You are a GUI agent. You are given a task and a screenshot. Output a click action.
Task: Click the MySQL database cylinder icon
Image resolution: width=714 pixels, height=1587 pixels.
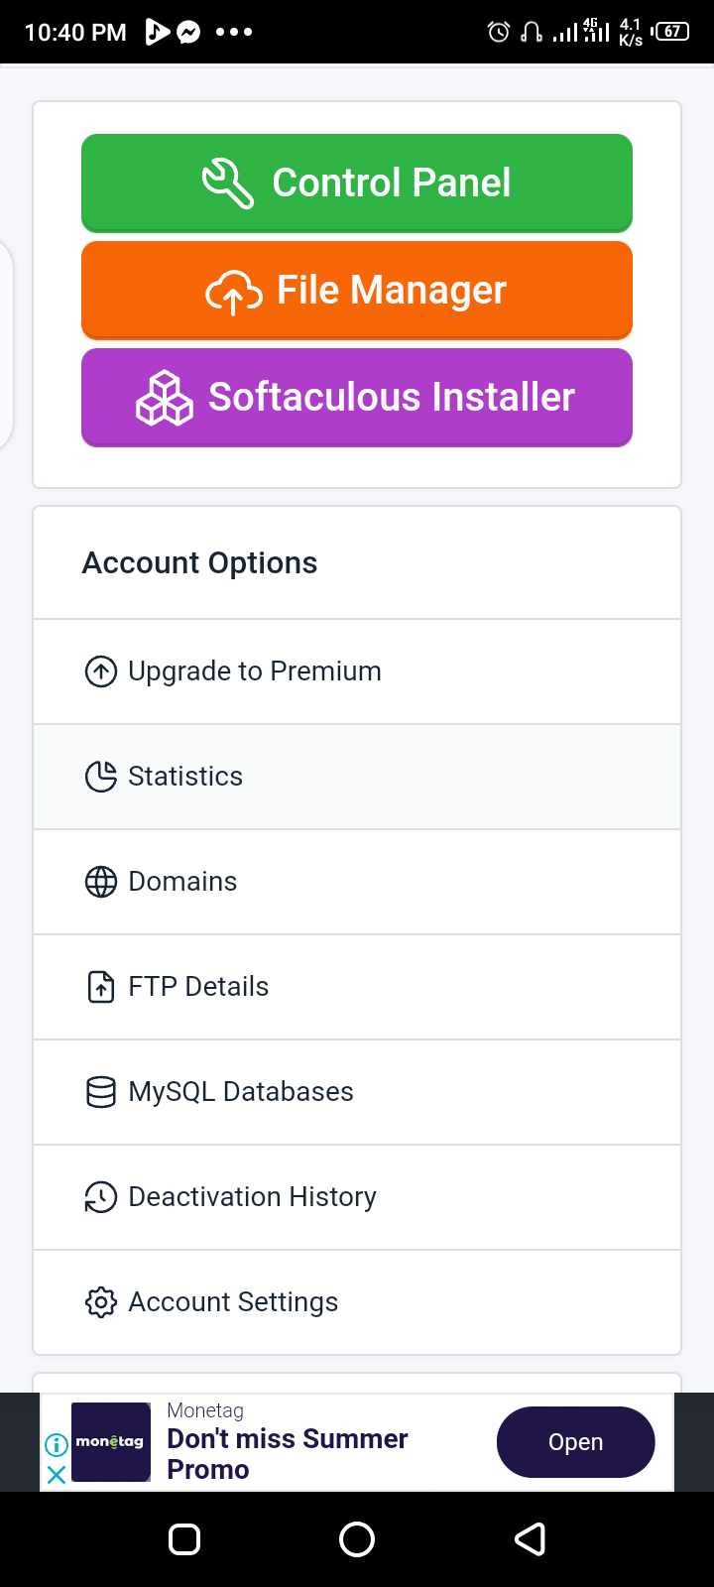(x=101, y=1092)
